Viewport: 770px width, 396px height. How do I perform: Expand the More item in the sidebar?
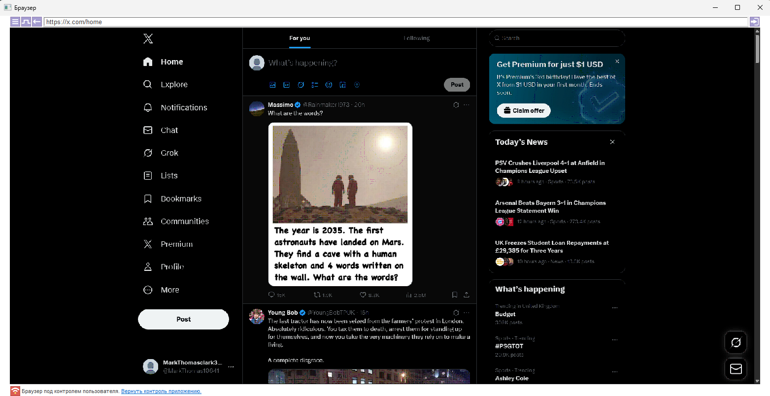point(169,290)
